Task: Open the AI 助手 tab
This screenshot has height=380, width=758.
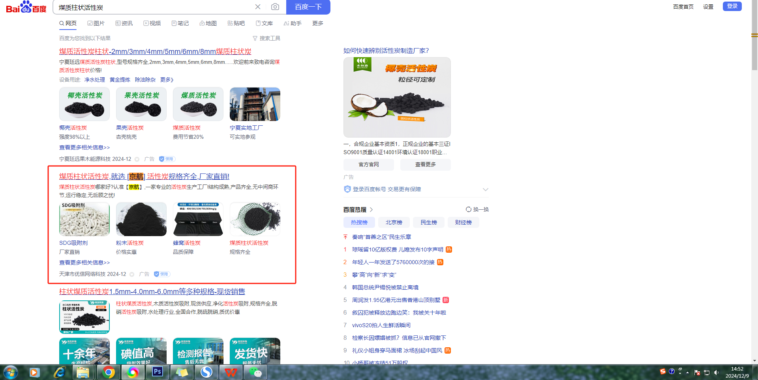Action: coord(293,23)
